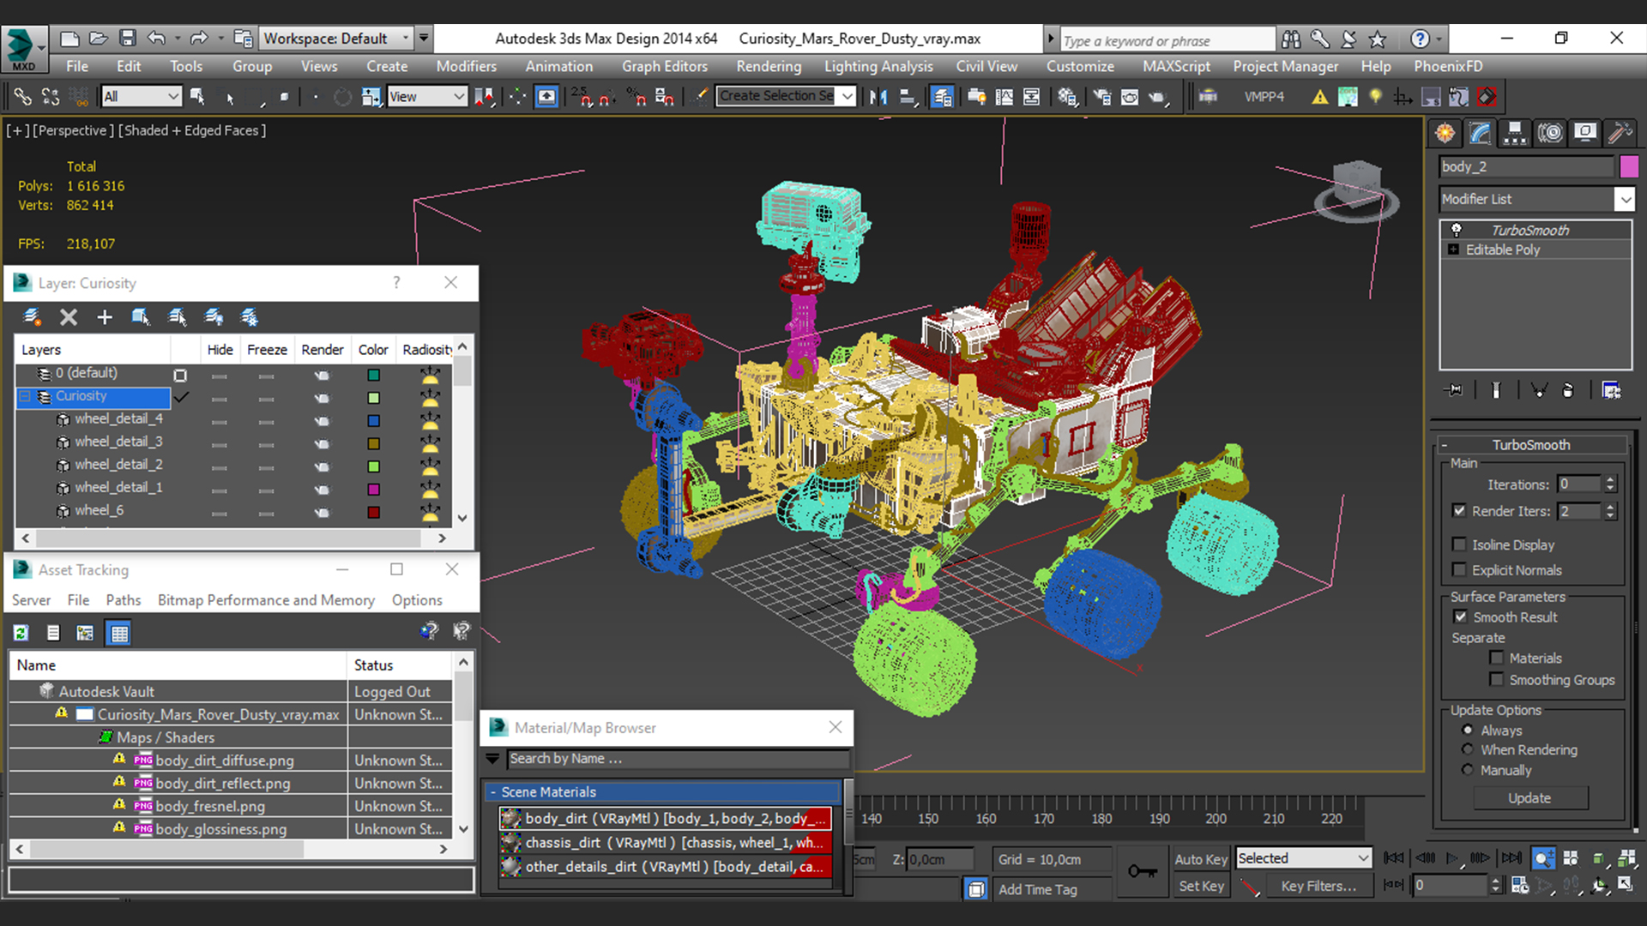This screenshot has height=926, width=1647.
Task: Click the Pin Stack icon under modifier stack
Action: [1454, 390]
